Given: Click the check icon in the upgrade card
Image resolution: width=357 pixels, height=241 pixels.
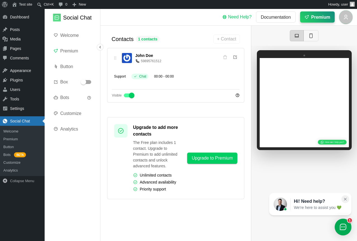Looking at the screenshot, I should (x=121, y=131).
